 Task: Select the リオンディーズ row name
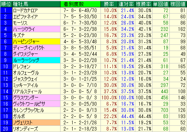point(25,129)
